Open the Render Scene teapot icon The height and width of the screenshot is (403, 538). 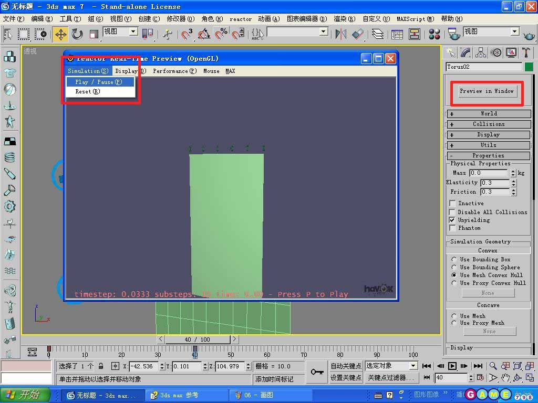pyautogui.click(x=454, y=34)
